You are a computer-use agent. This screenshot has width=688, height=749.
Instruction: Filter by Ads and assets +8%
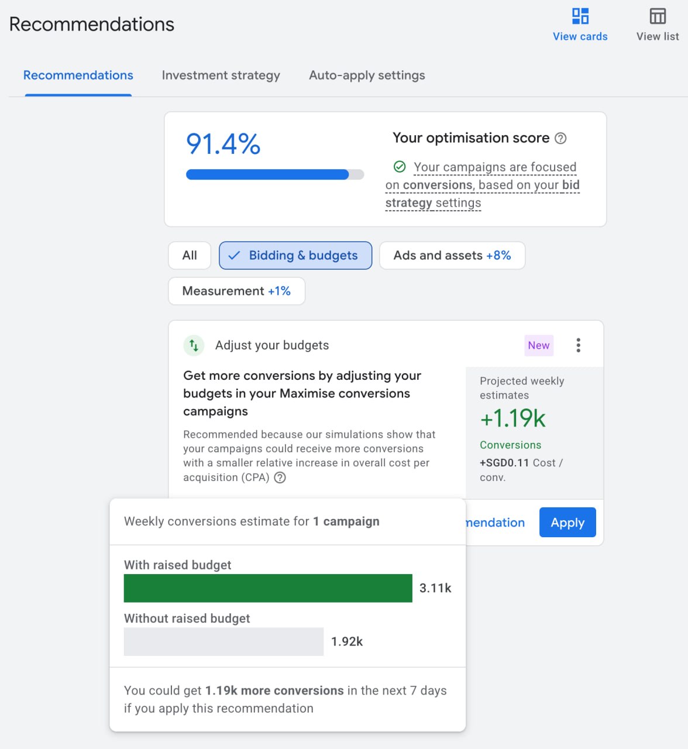click(452, 256)
